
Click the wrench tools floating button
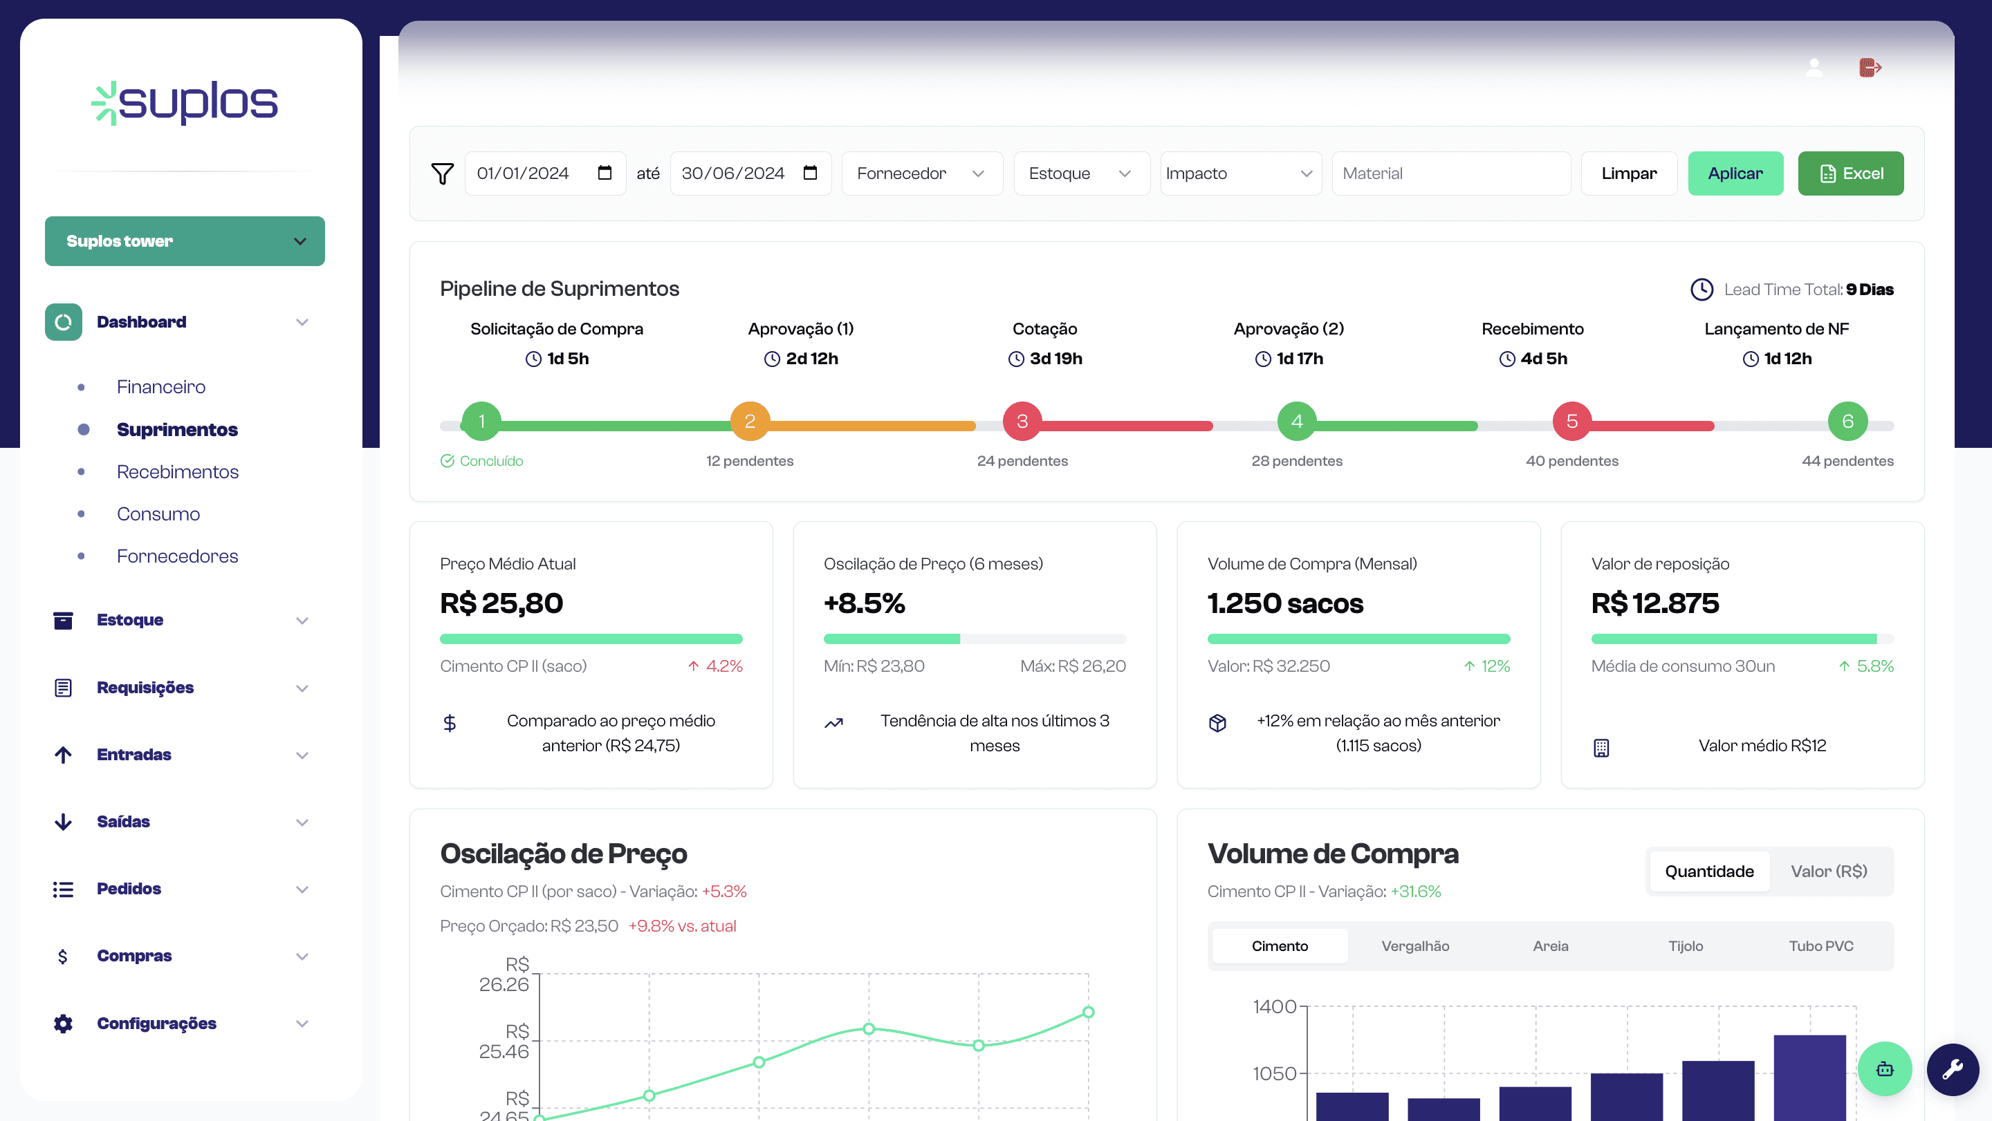pyautogui.click(x=1952, y=1068)
